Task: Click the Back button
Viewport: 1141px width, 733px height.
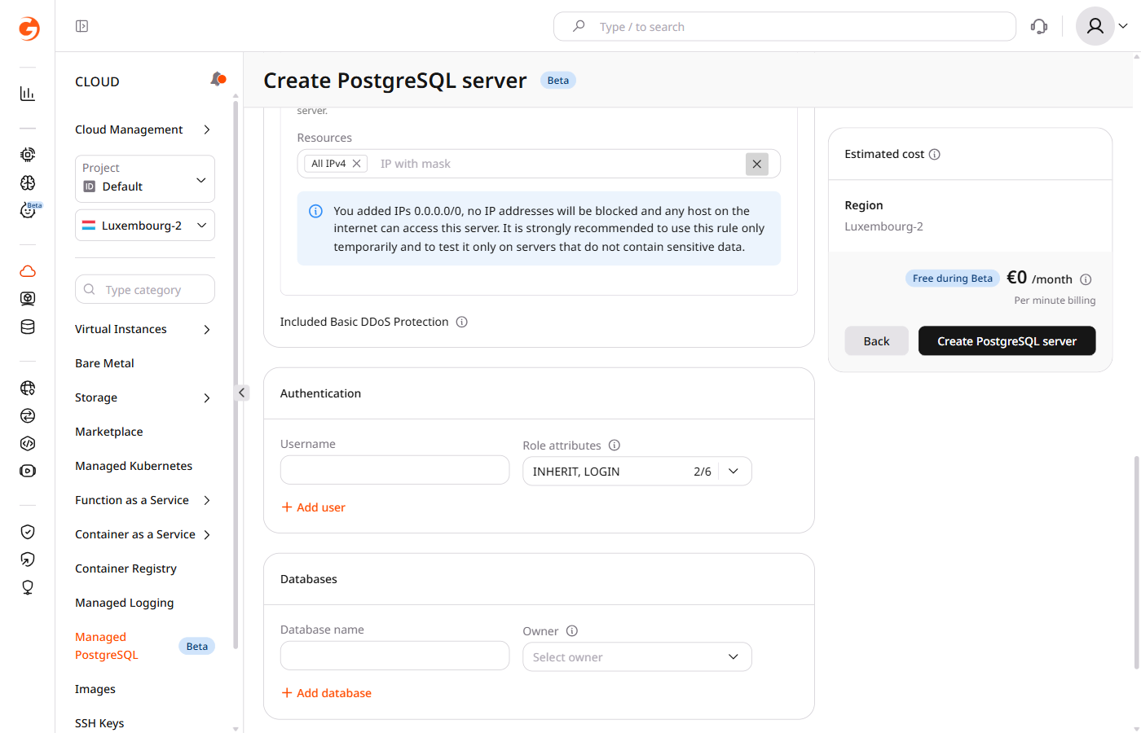Action: 876,341
